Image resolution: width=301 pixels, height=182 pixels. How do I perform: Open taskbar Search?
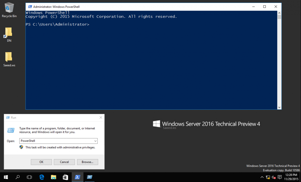(x=17, y=177)
